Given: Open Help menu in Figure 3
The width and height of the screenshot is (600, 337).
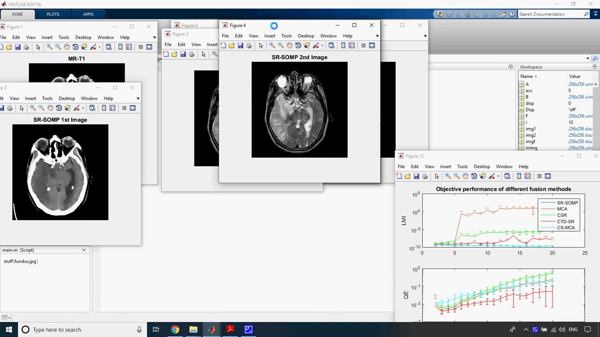Looking at the screenshot, I should coord(108,98).
